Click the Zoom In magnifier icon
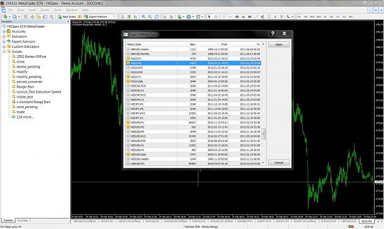Viewport: 384px width, 229px height. [x=144, y=17]
